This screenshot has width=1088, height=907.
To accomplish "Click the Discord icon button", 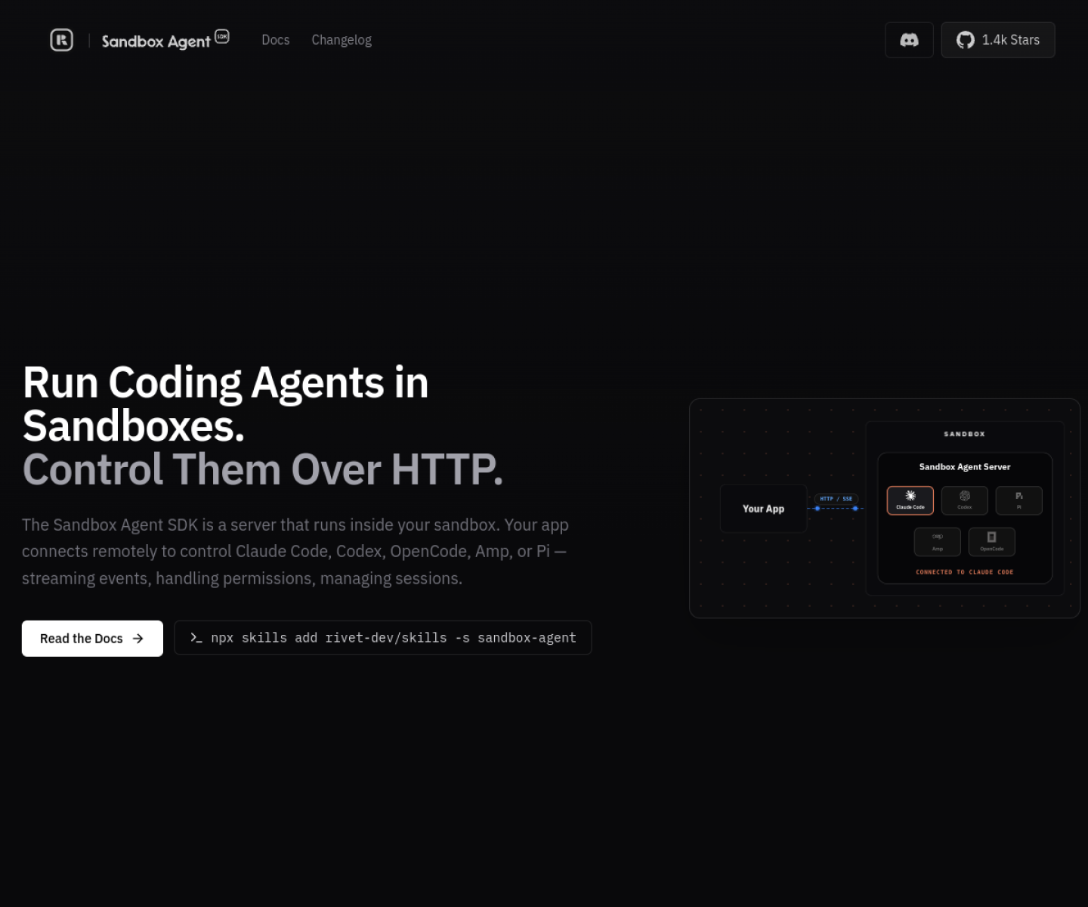I will pos(910,40).
